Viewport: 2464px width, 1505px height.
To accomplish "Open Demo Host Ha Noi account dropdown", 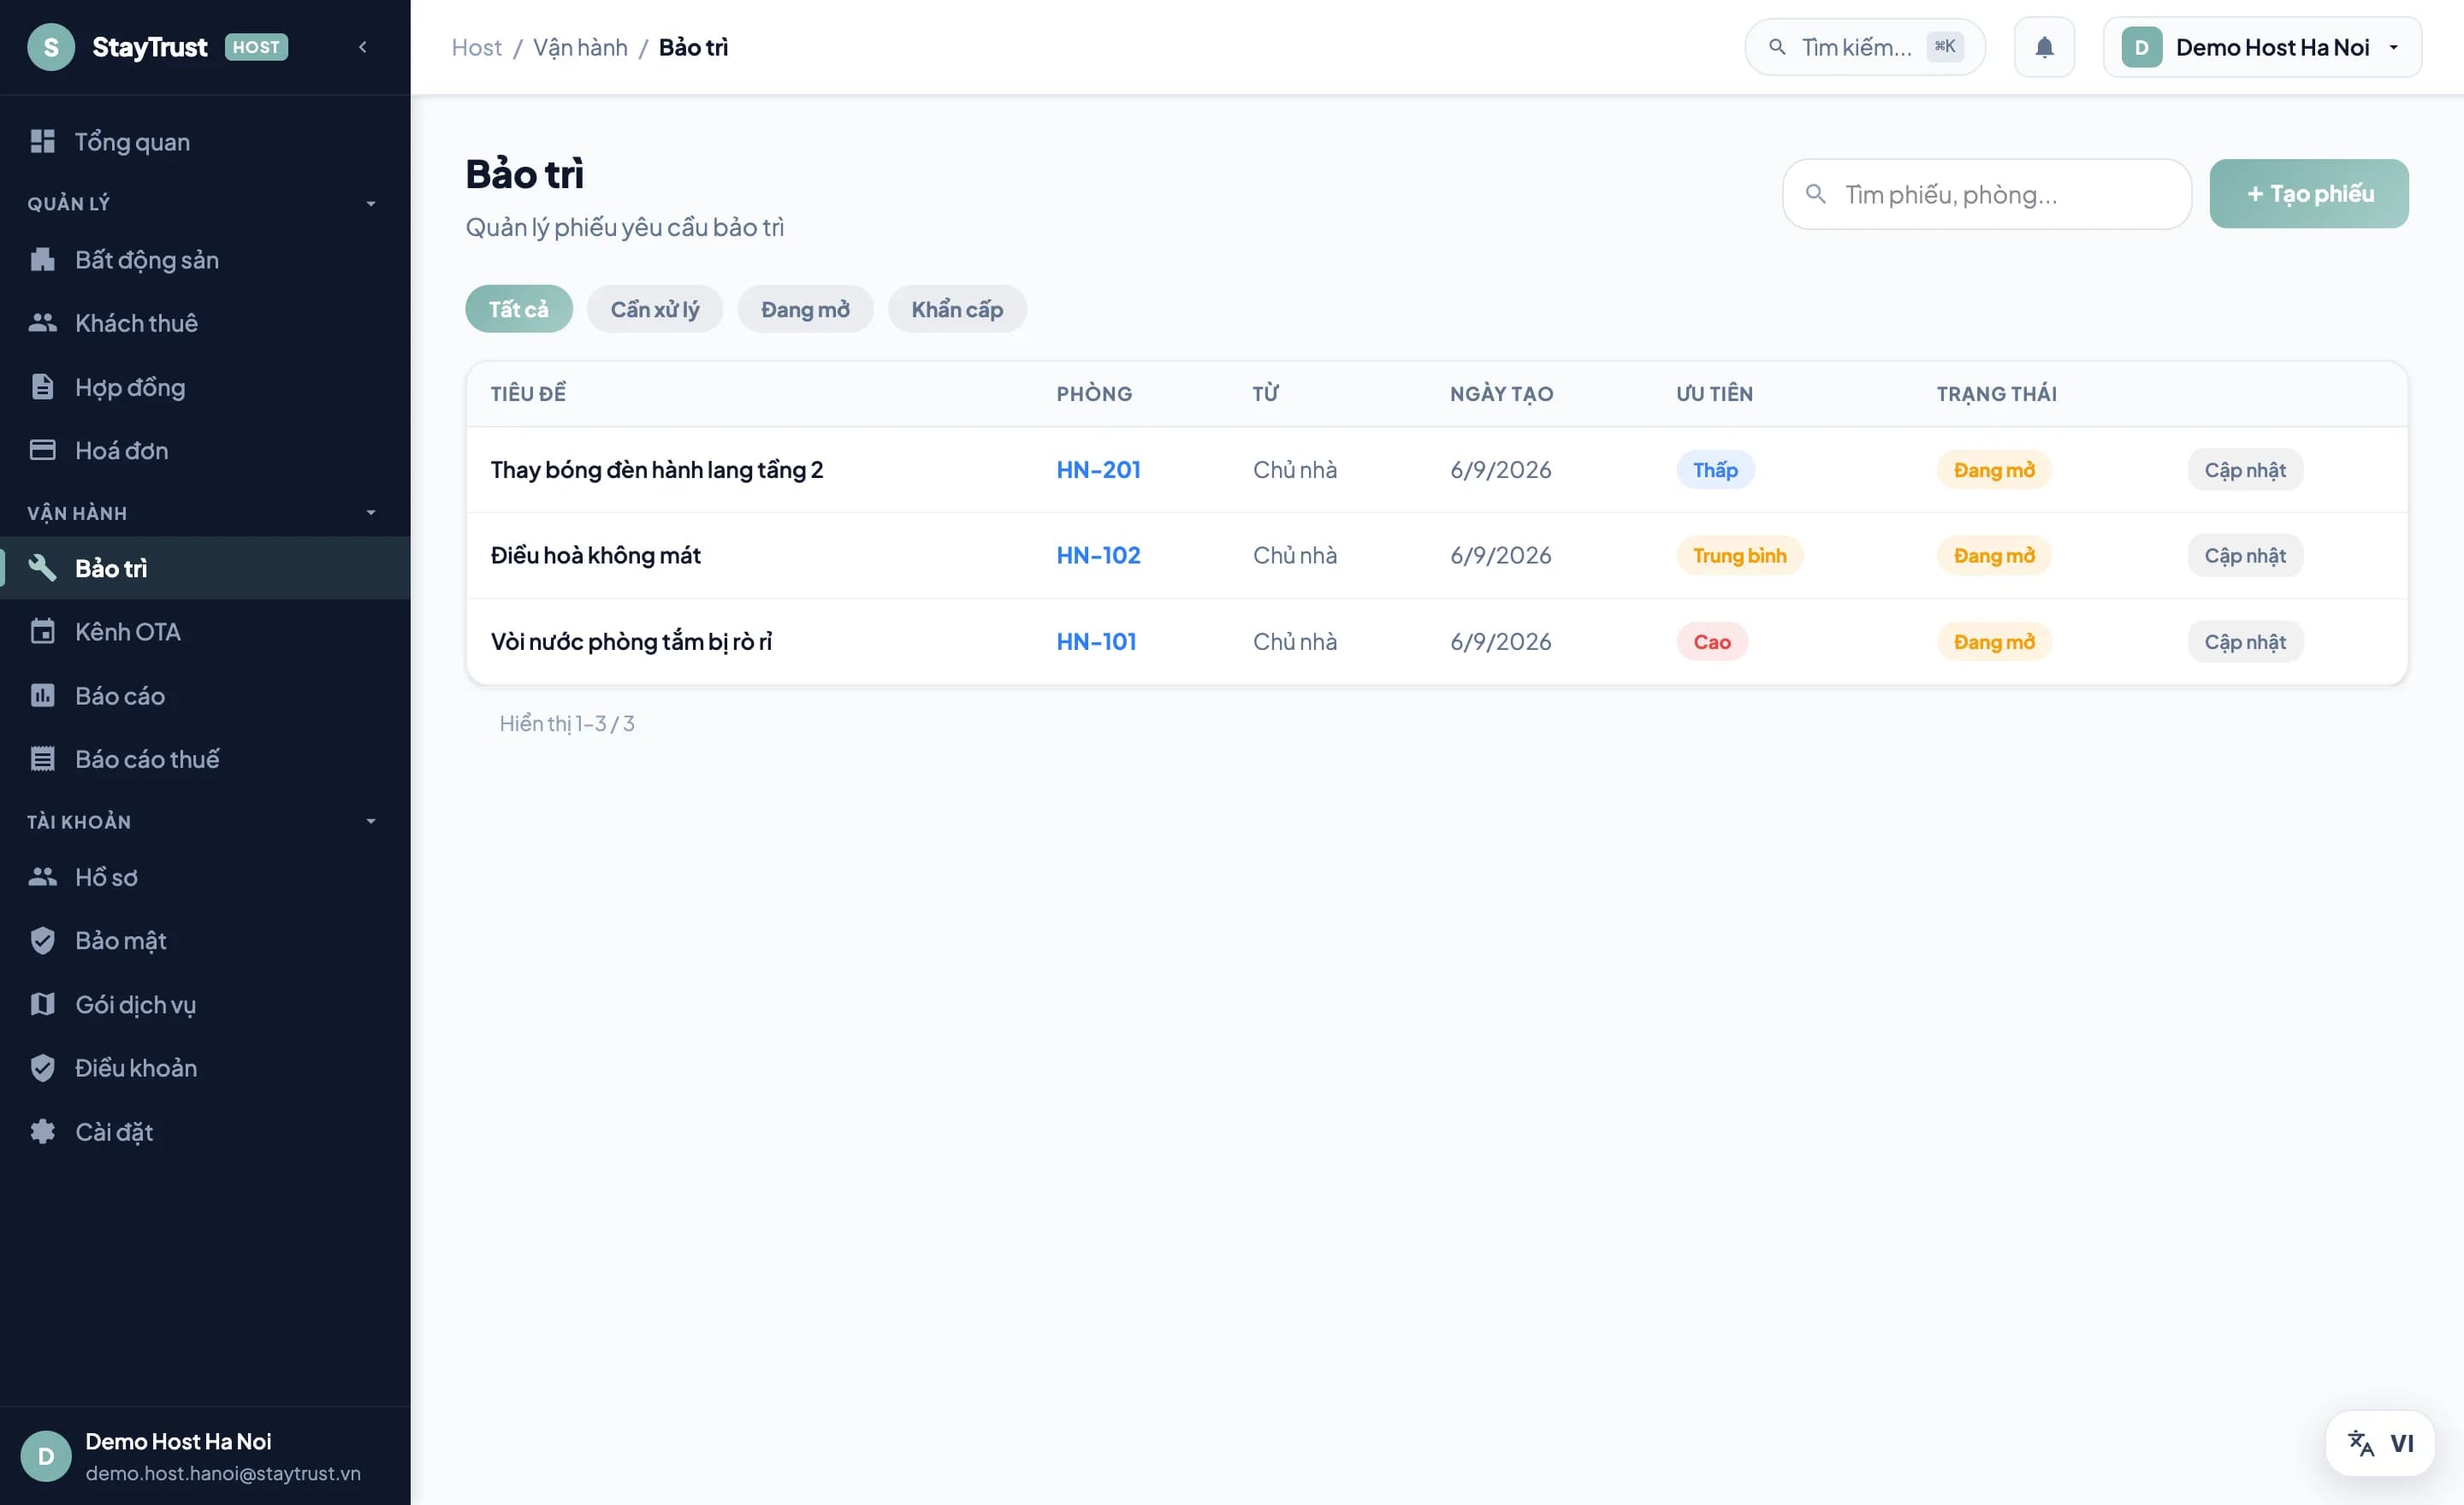I will click(2262, 47).
